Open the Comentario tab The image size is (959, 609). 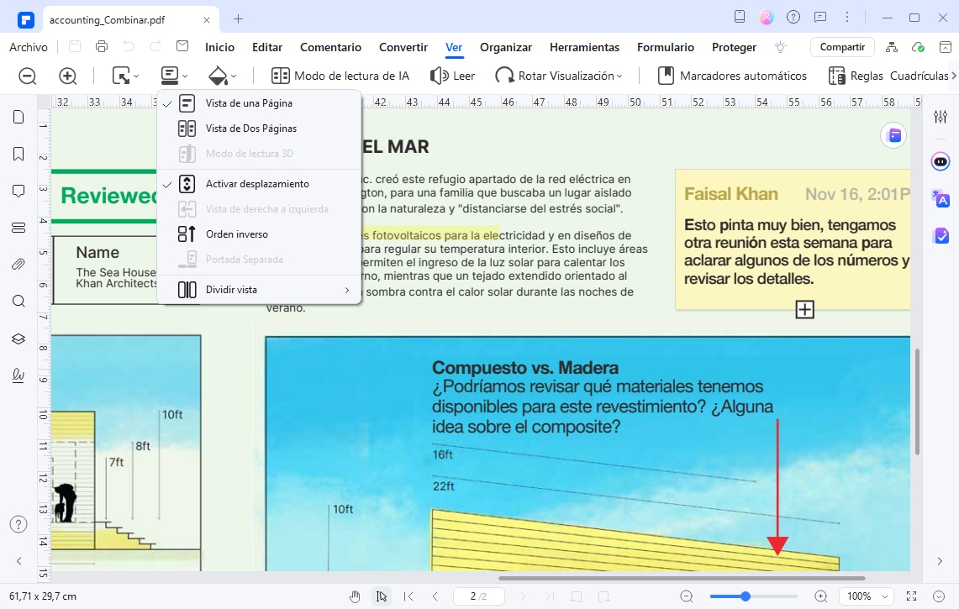point(330,47)
